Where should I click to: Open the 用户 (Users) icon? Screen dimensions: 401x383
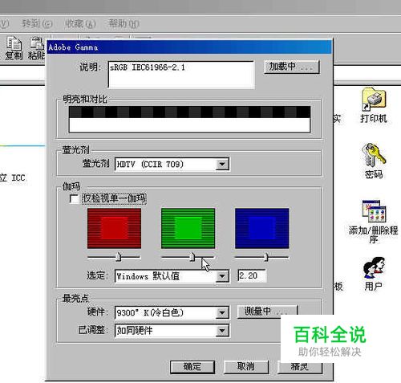(374, 274)
